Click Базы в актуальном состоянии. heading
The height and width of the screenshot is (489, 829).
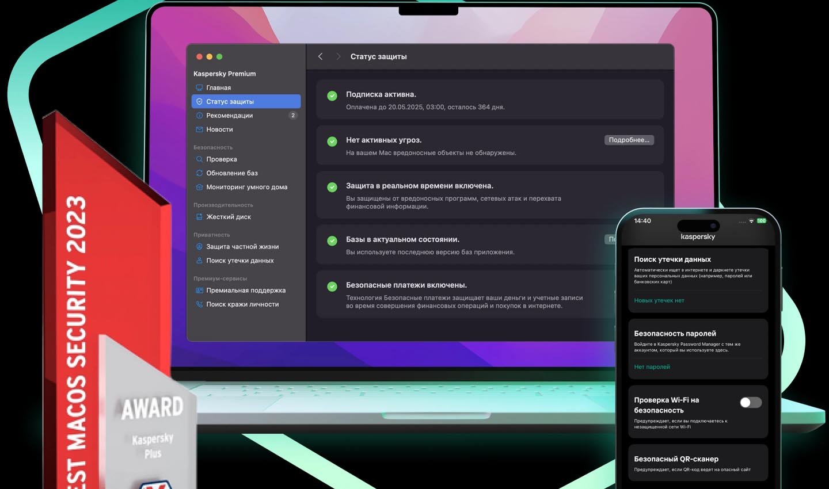point(402,239)
